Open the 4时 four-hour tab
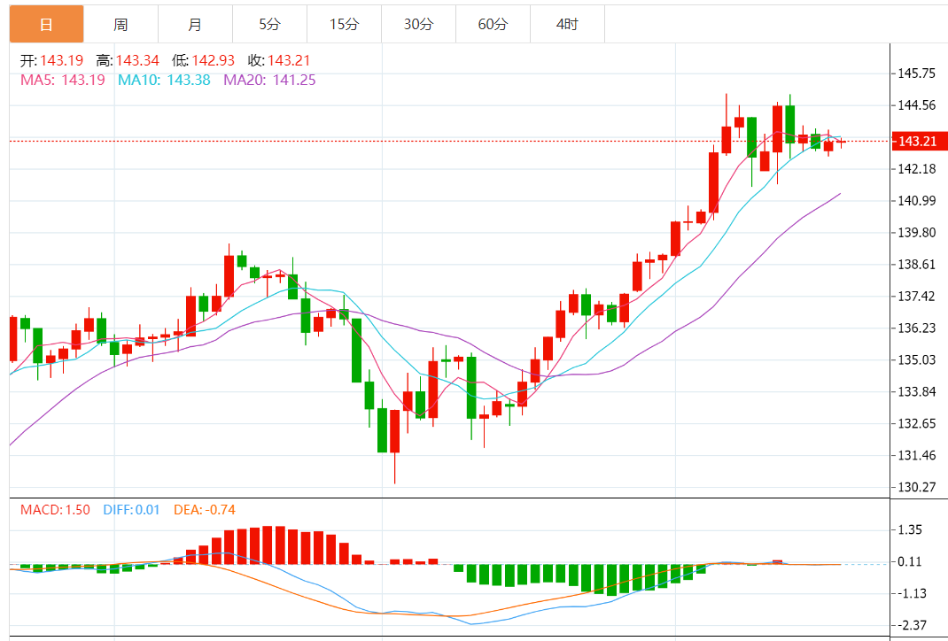The width and height of the screenshot is (948, 641). (x=567, y=24)
